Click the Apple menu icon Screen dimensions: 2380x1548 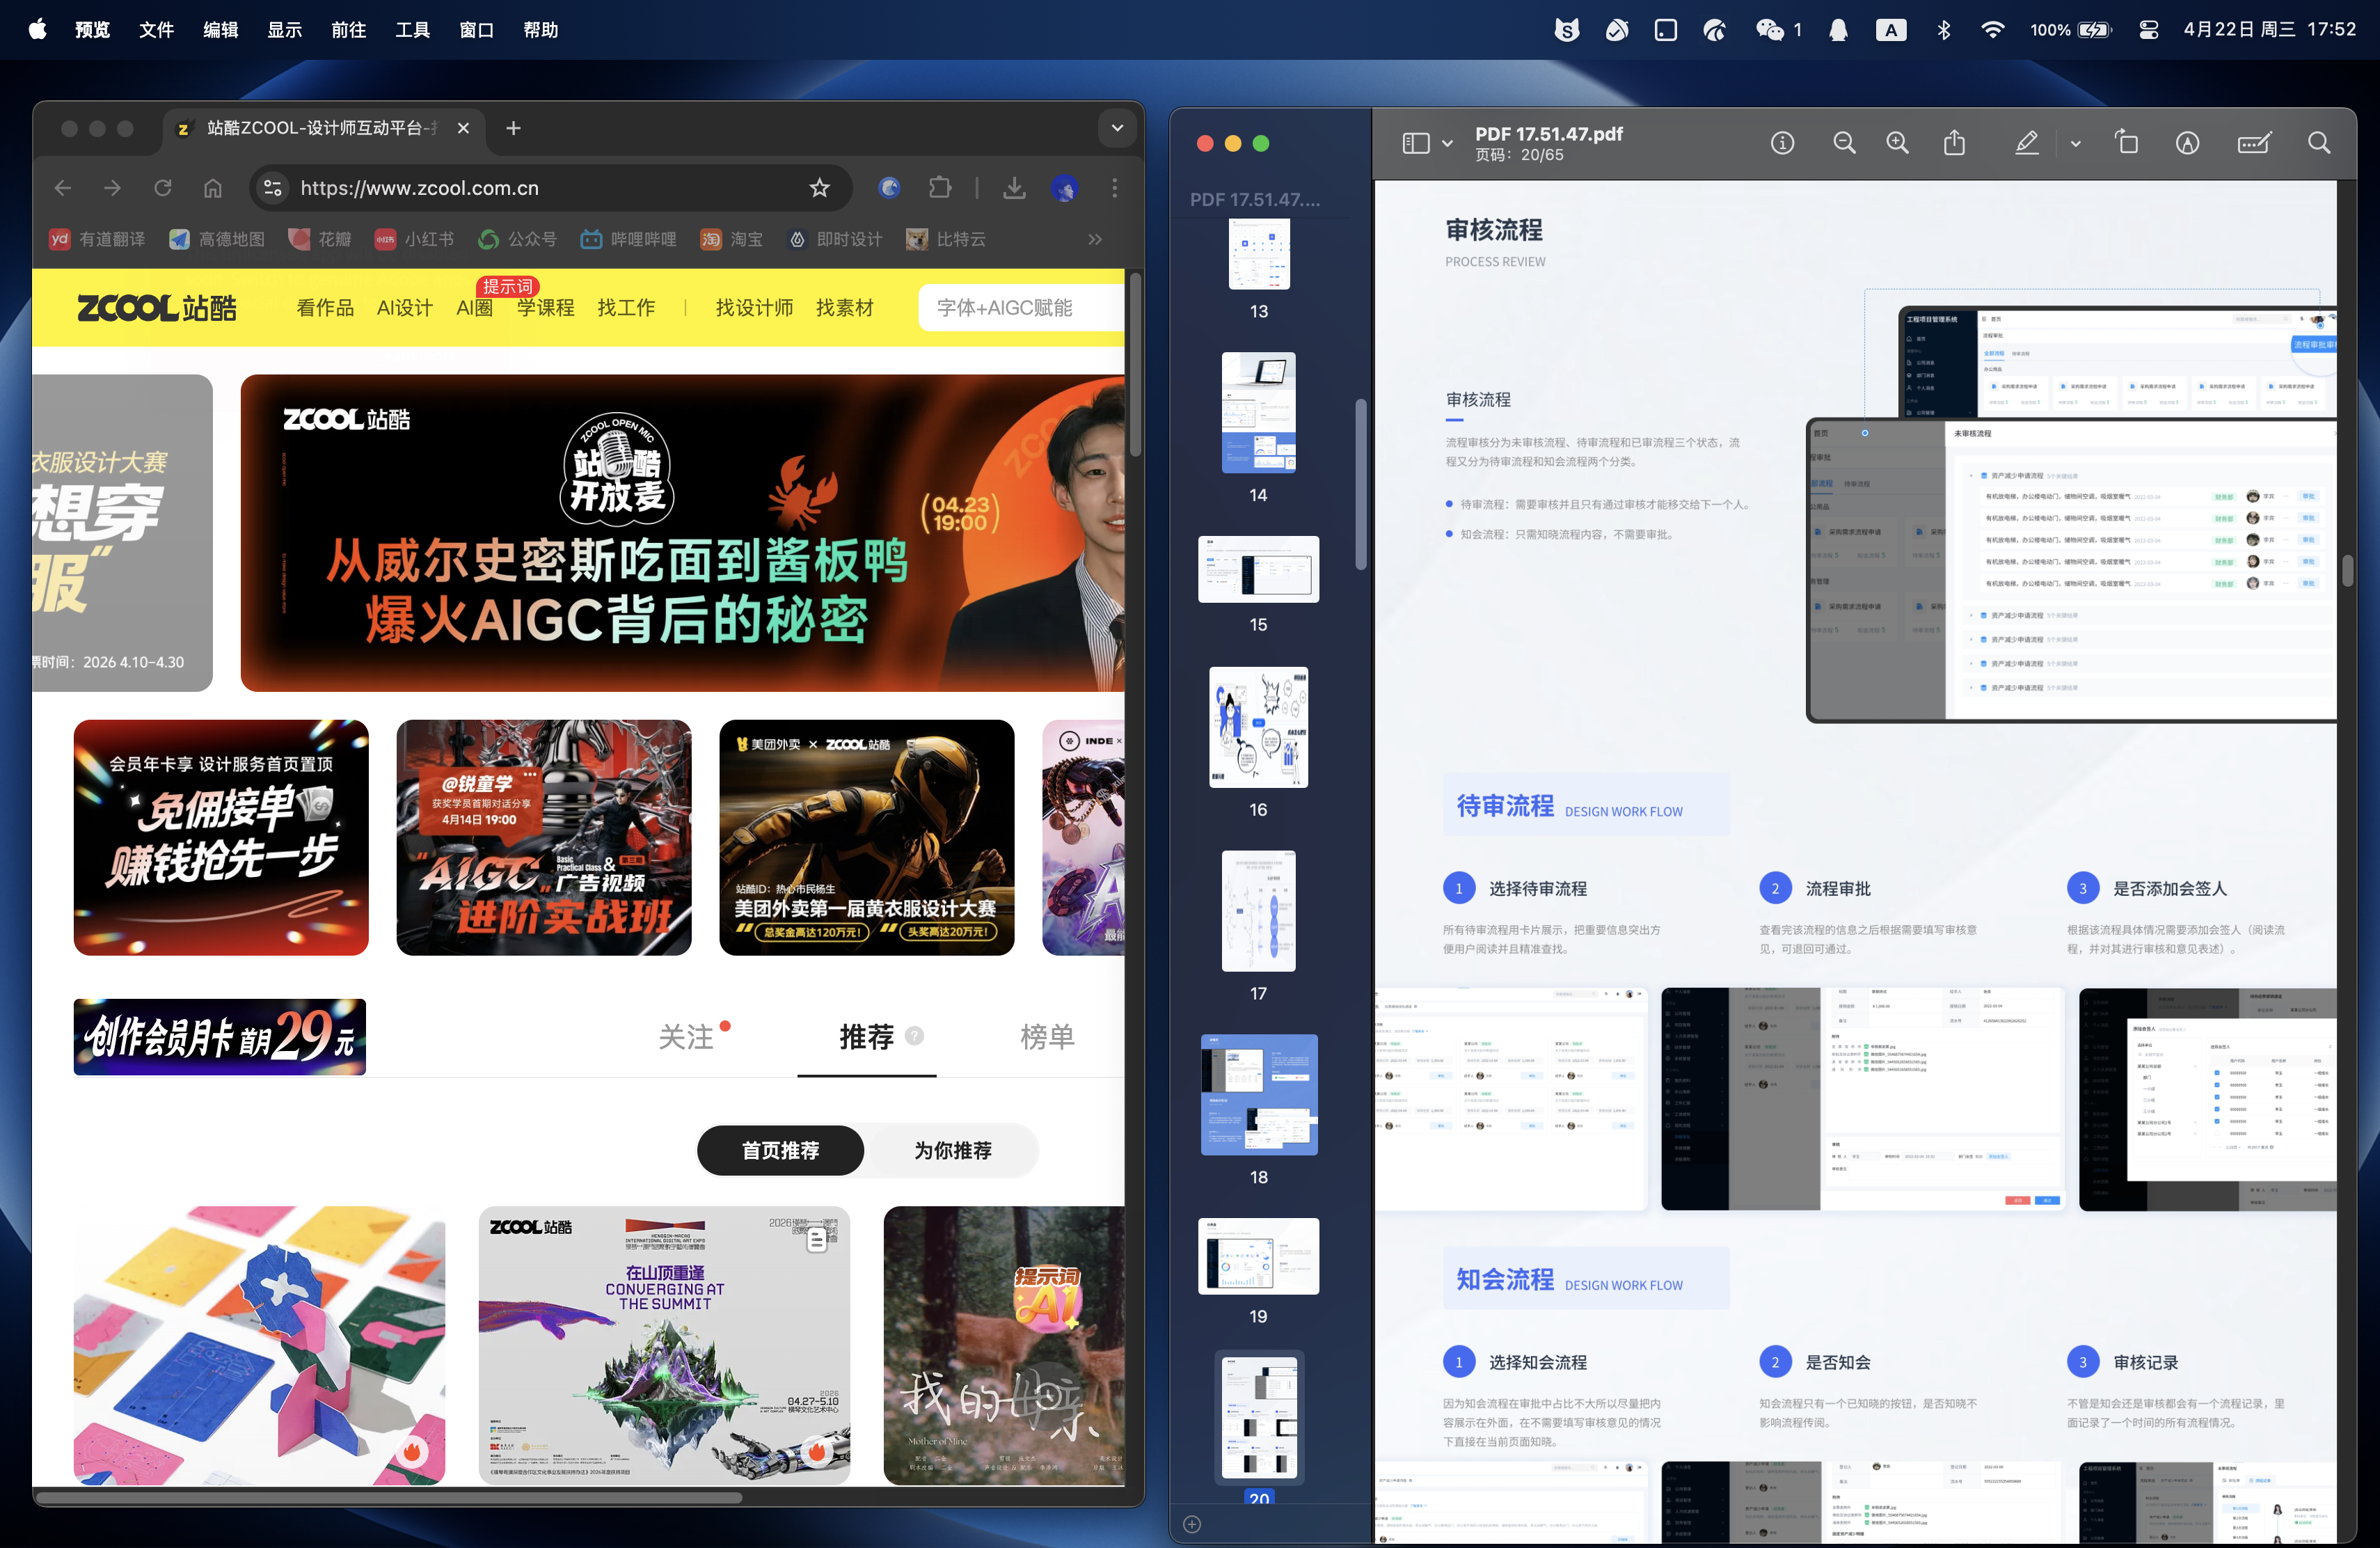[x=38, y=29]
